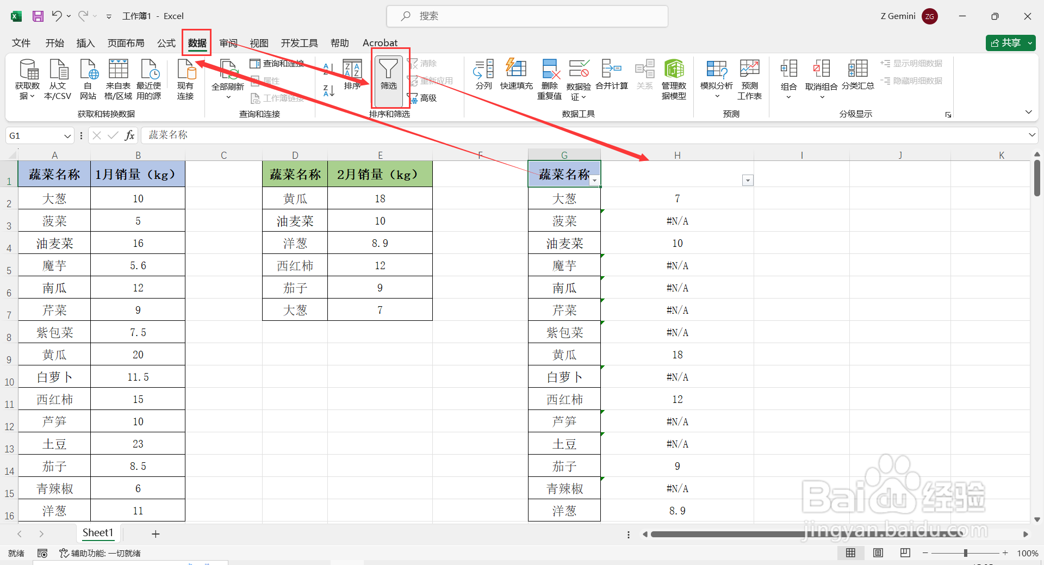1044x565 pixels.
Task: Open the filter dropdown on 蔬菜名称 header
Action: tap(595, 179)
